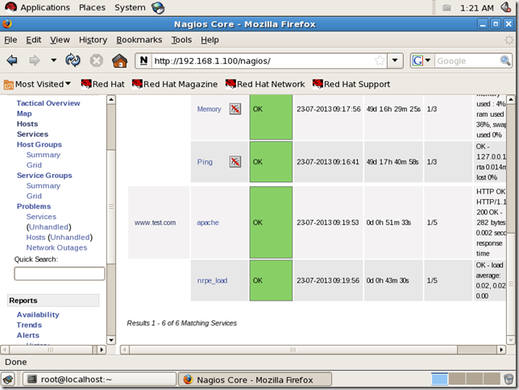
Task: Click the Show Desktop icon in bottom panel
Action: (x=8, y=380)
